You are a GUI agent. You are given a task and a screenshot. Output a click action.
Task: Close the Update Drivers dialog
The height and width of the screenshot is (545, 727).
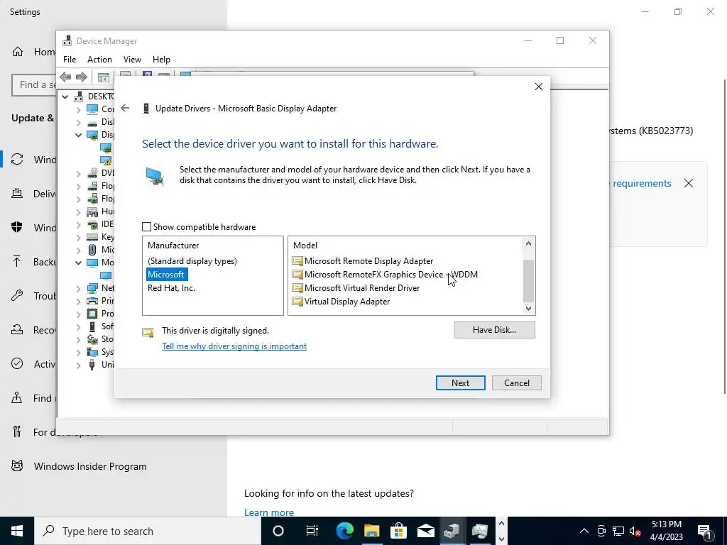pyautogui.click(x=538, y=87)
